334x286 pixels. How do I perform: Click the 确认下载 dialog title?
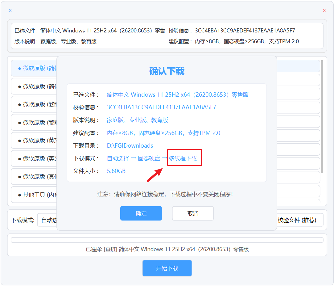(x=167, y=71)
